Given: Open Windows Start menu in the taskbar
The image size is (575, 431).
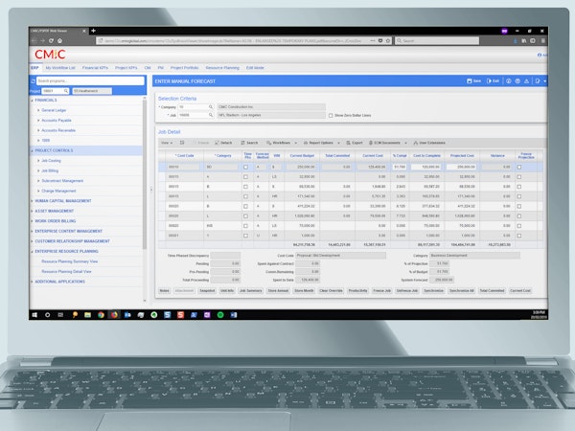Looking at the screenshot, I should (x=35, y=314).
